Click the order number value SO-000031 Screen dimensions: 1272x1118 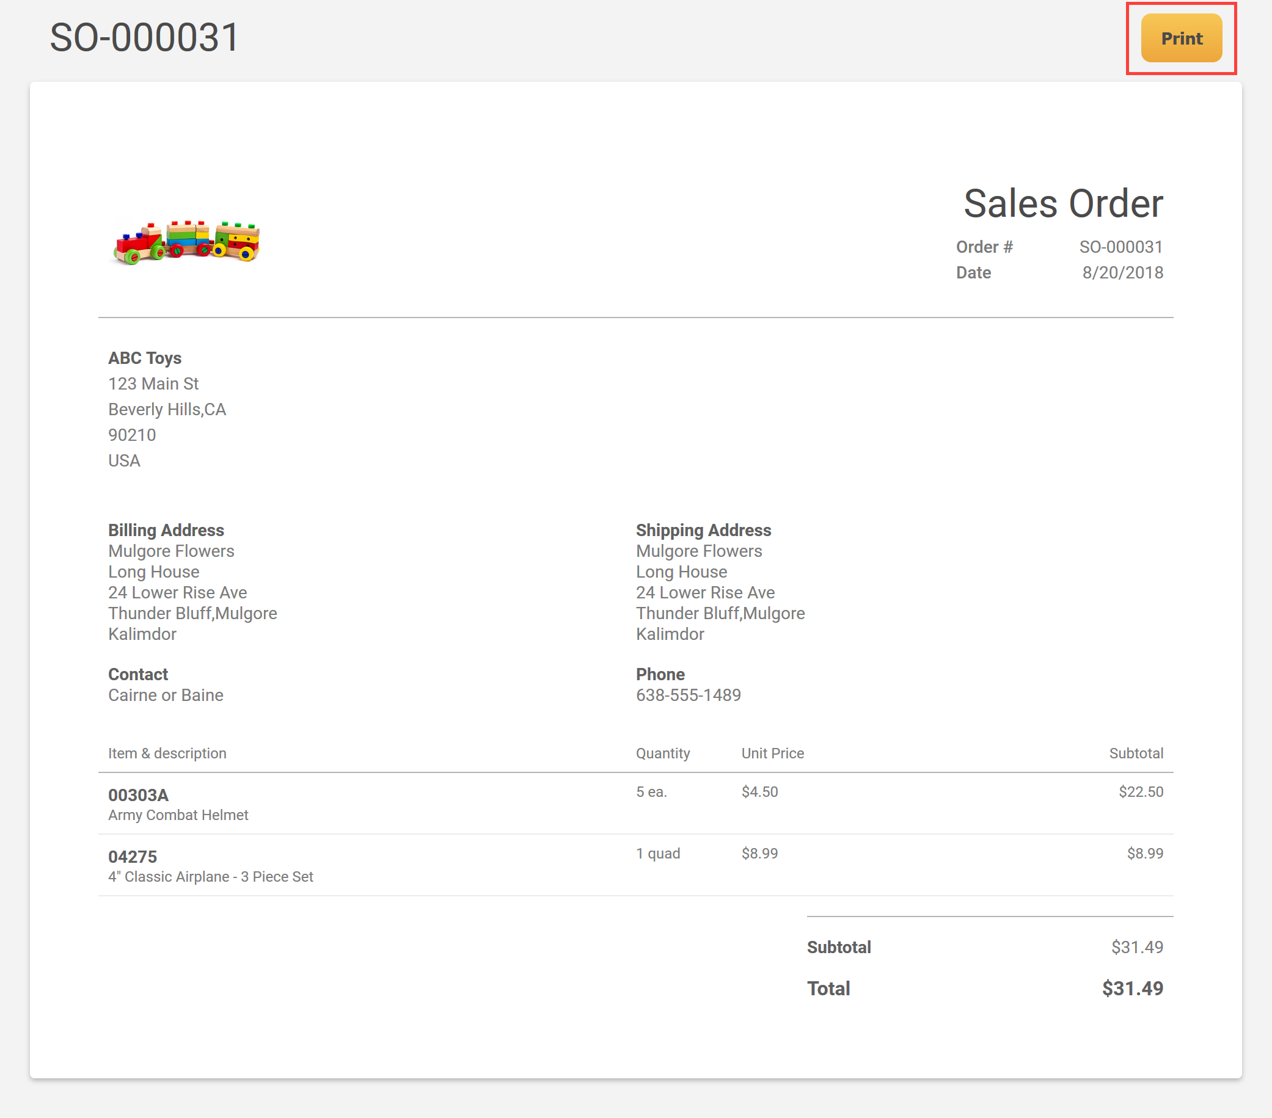pyautogui.click(x=1120, y=247)
